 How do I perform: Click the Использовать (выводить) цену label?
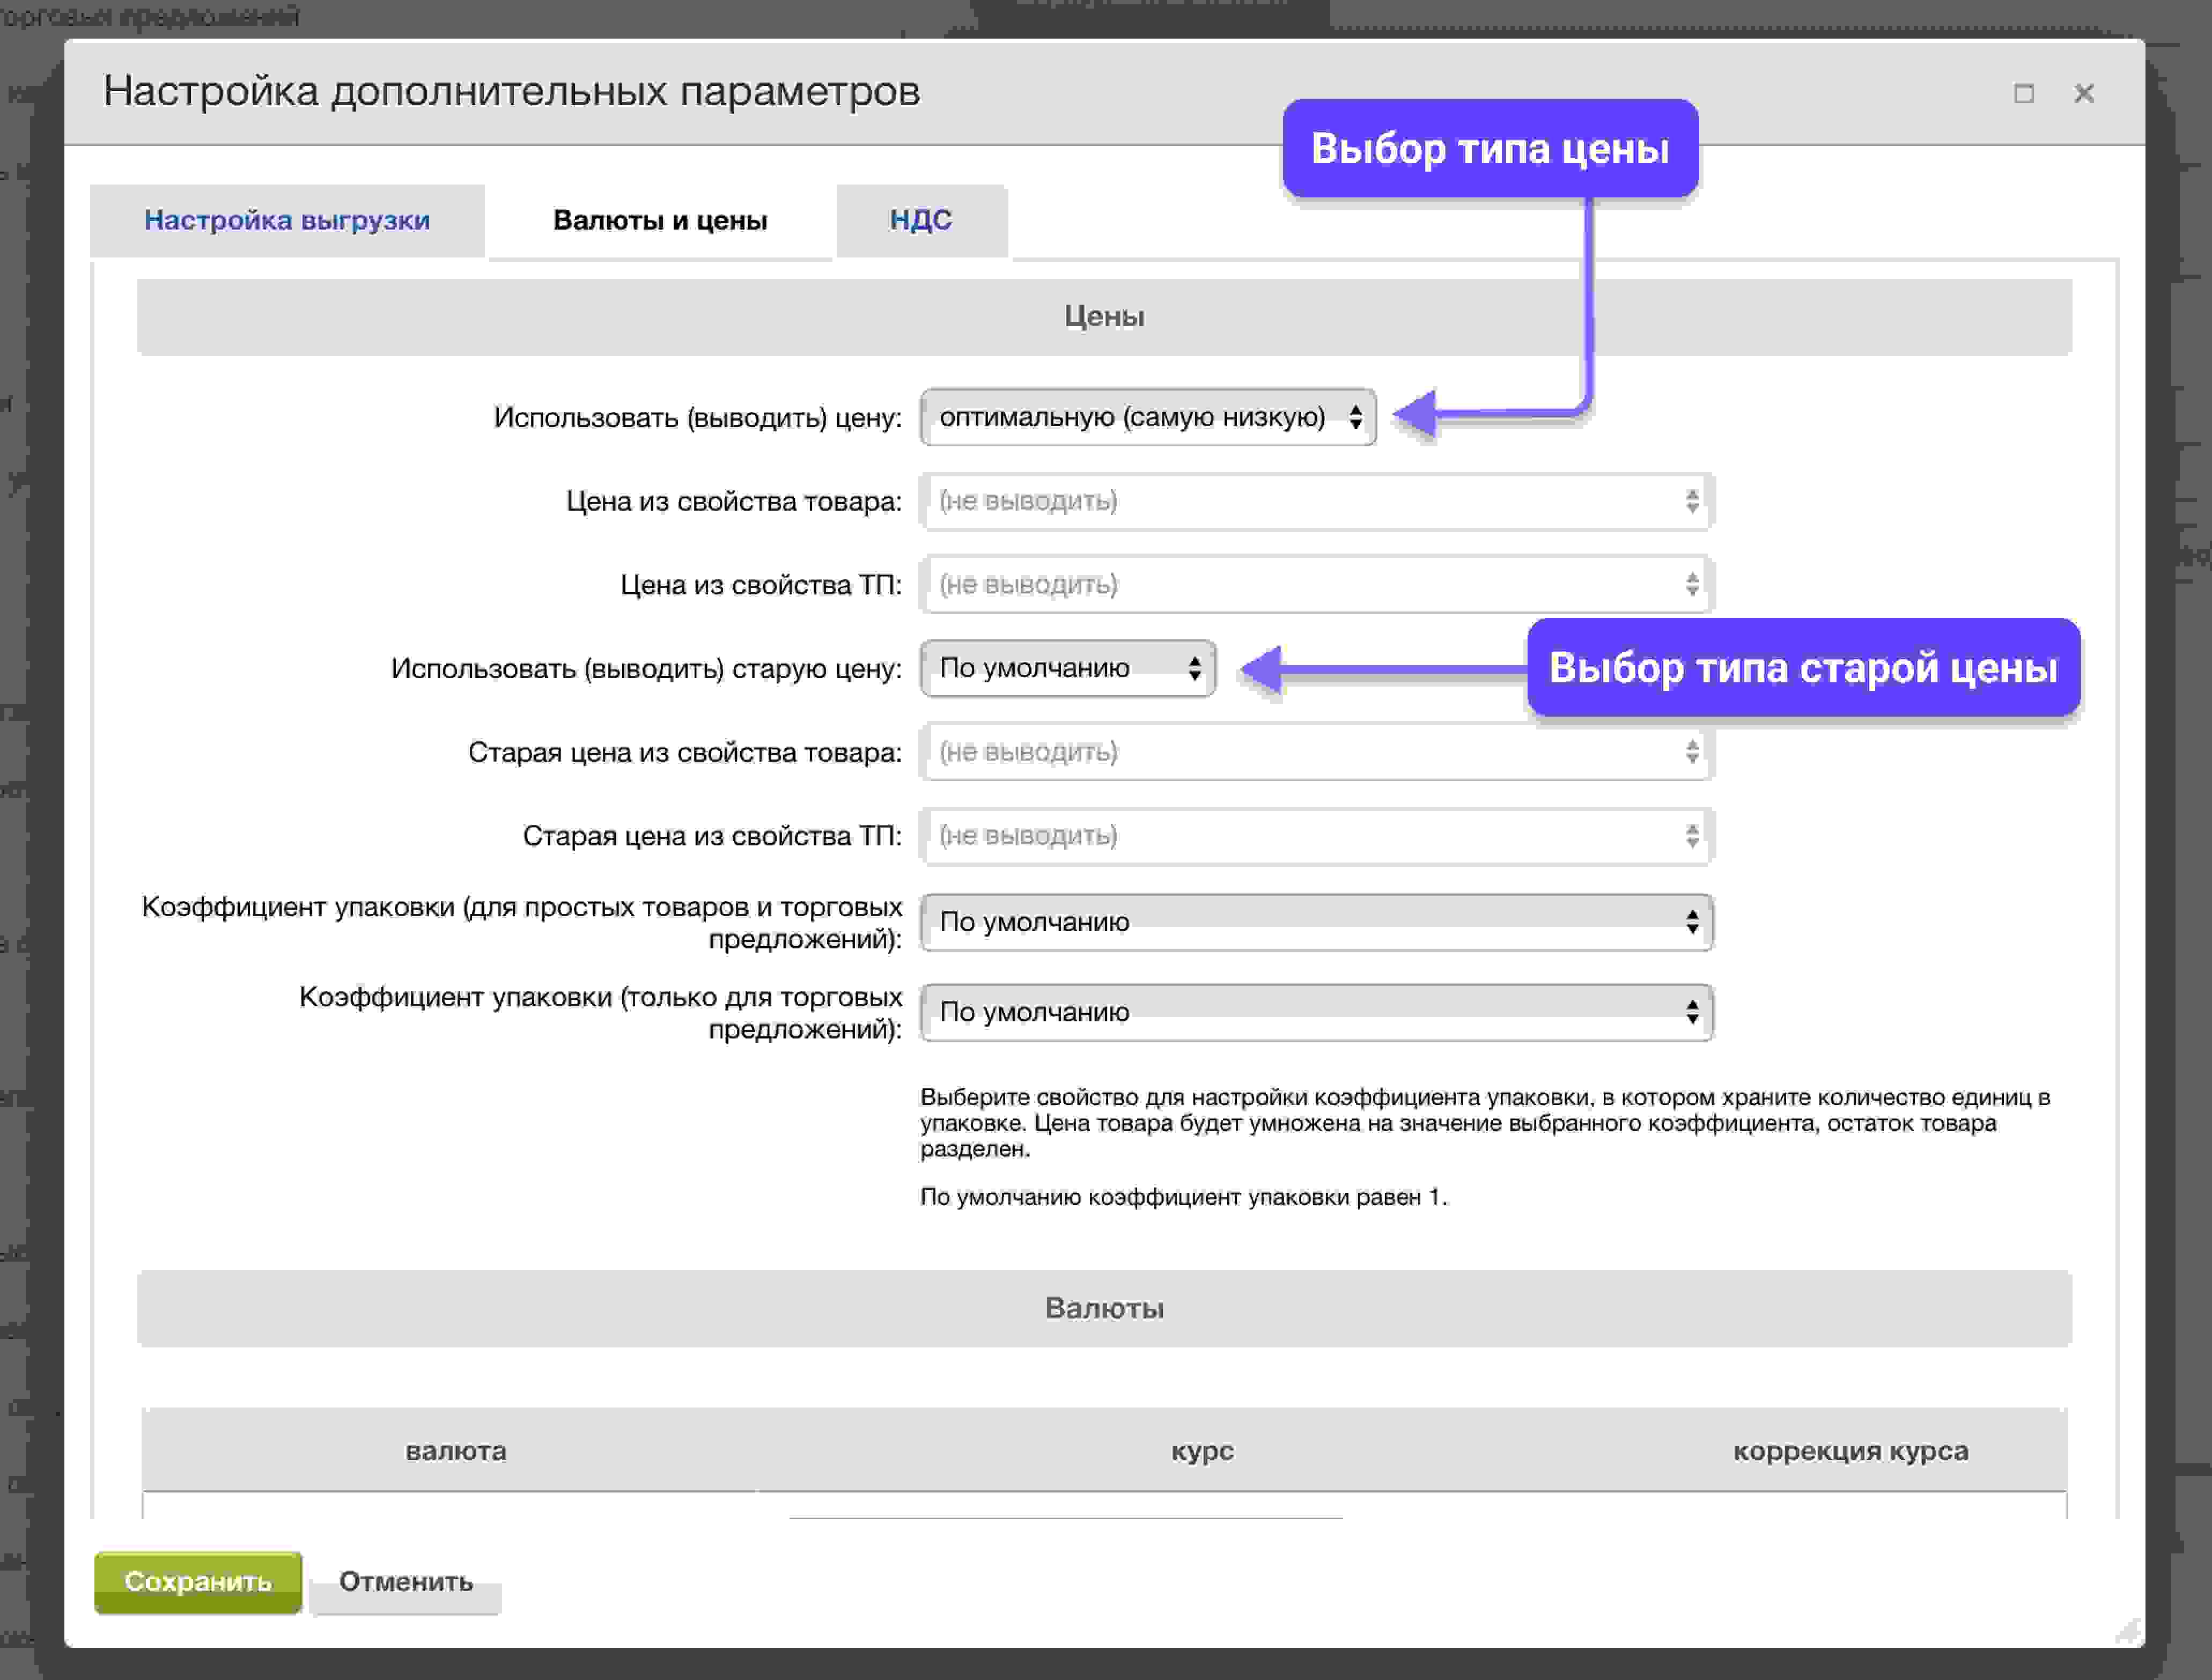(698, 418)
